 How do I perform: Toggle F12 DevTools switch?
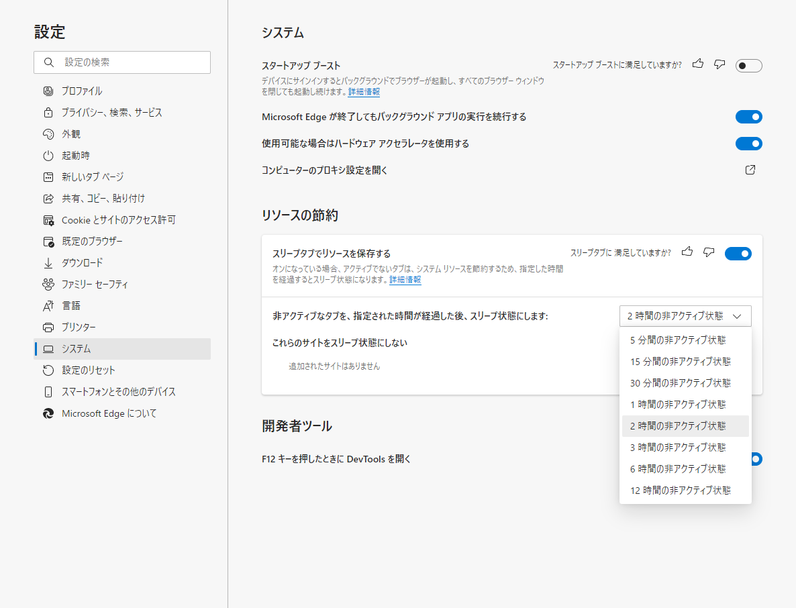click(756, 459)
